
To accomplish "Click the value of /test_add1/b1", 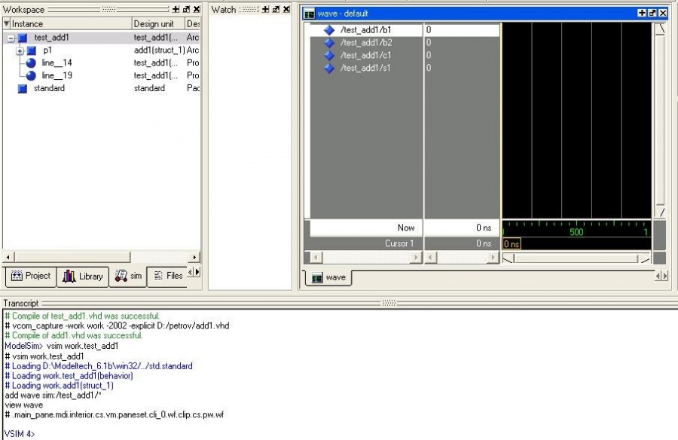I will coord(429,30).
